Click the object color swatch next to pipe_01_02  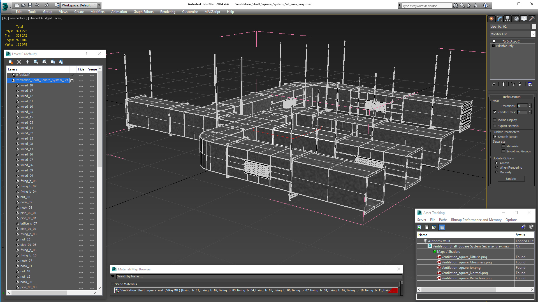[534, 27]
